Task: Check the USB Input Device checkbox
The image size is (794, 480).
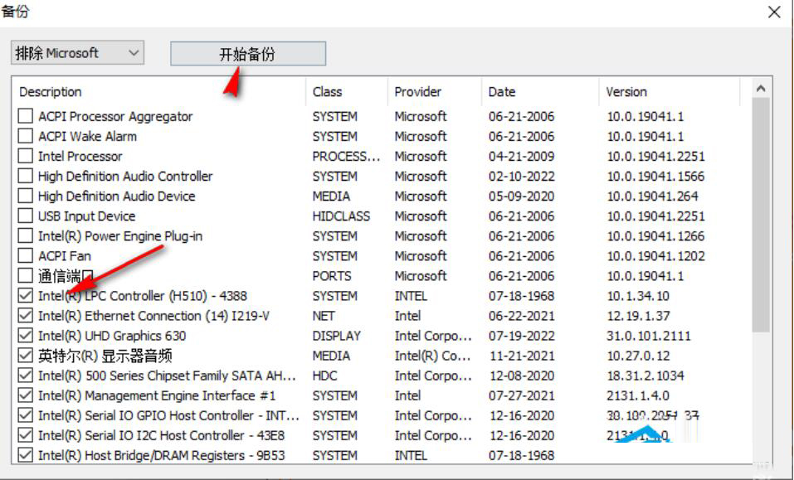Action: [26, 216]
